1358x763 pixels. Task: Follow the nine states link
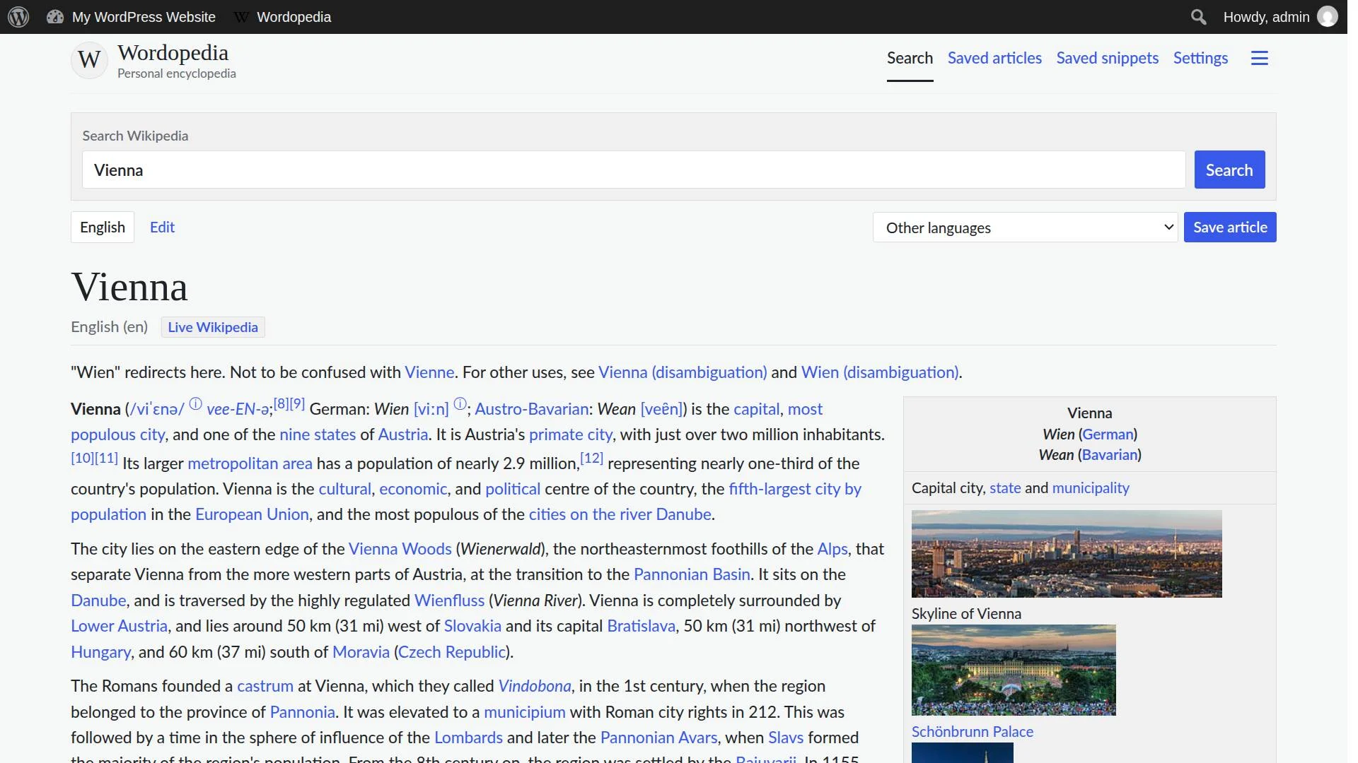[318, 434]
